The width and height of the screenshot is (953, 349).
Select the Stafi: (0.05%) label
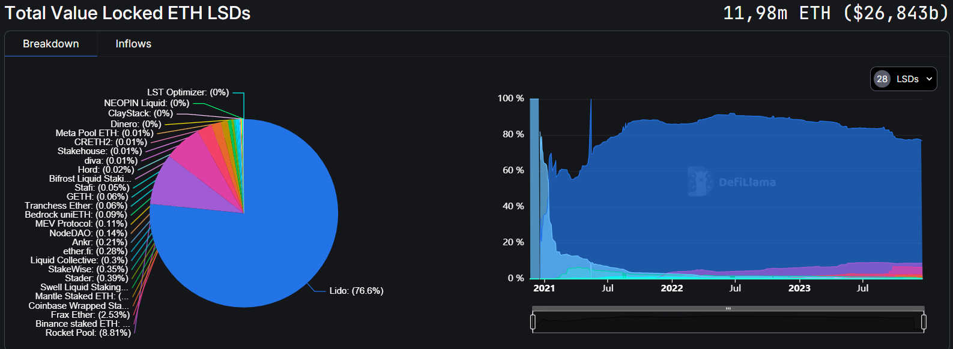tap(102, 188)
